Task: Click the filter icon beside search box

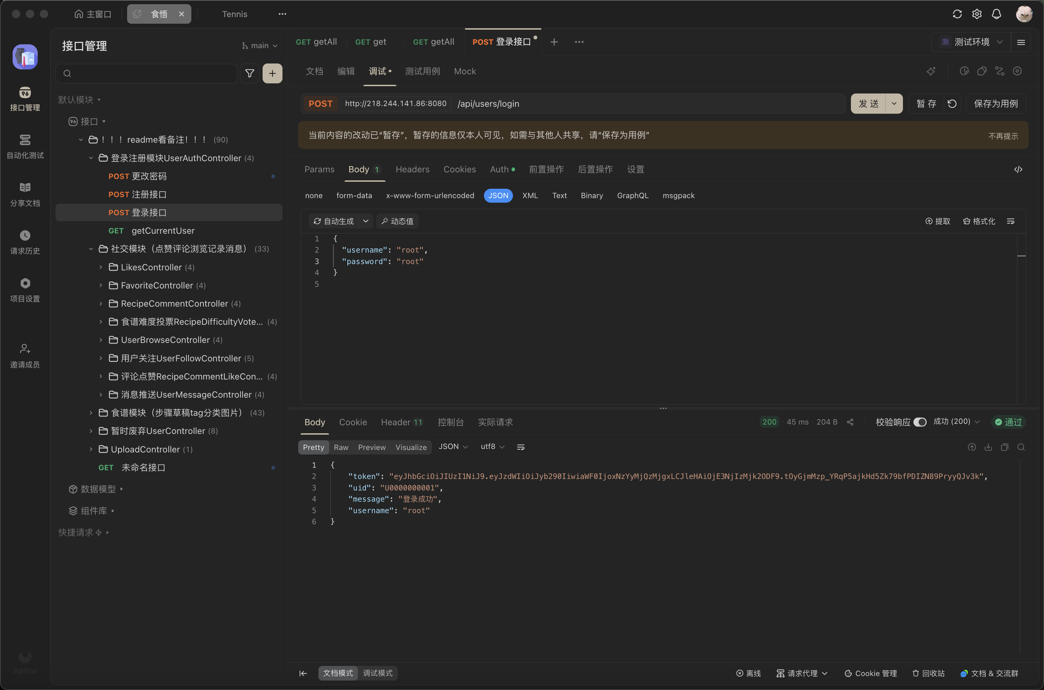Action: tap(249, 74)
